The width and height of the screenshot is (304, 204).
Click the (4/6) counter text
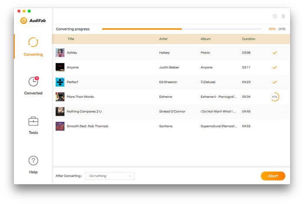282,29
